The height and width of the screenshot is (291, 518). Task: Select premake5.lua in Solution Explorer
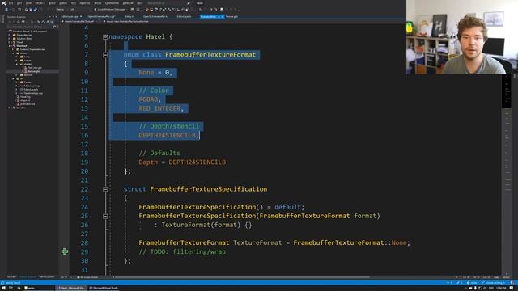click(x=27, y=104)
